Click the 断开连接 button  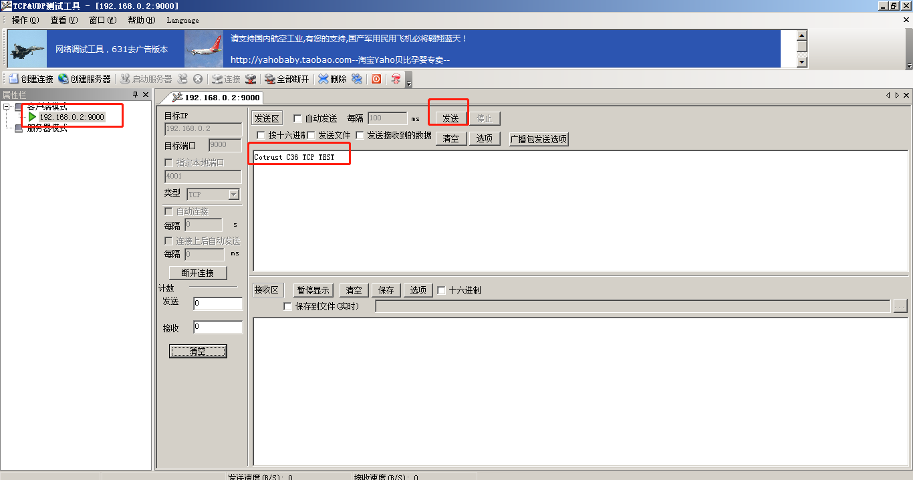point(198,273)
